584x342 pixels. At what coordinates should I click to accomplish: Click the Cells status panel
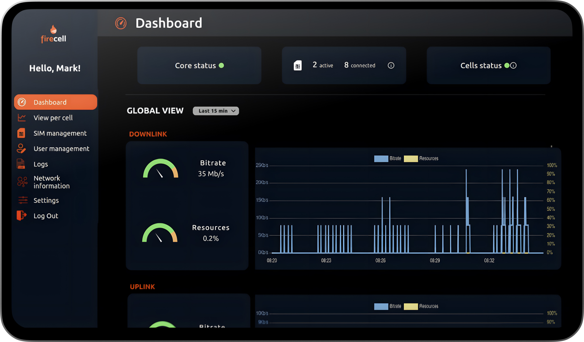pos(488,65)
